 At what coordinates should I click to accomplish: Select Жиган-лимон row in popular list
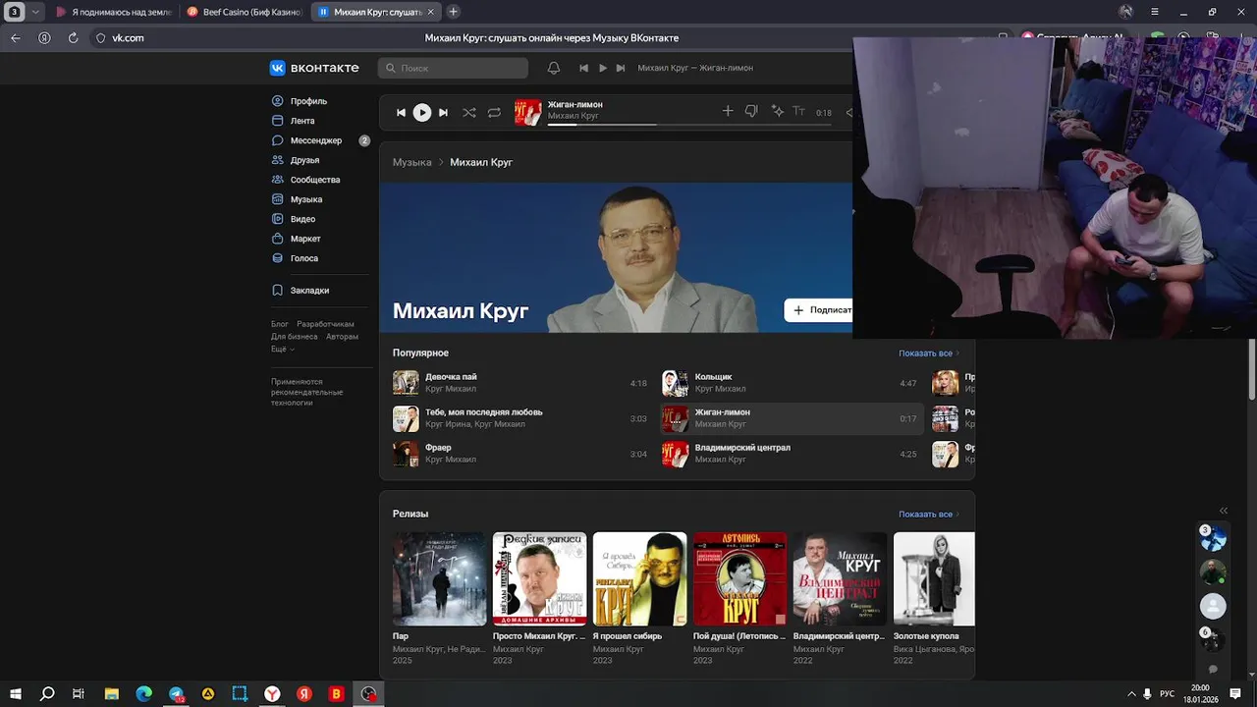(791, 418)
